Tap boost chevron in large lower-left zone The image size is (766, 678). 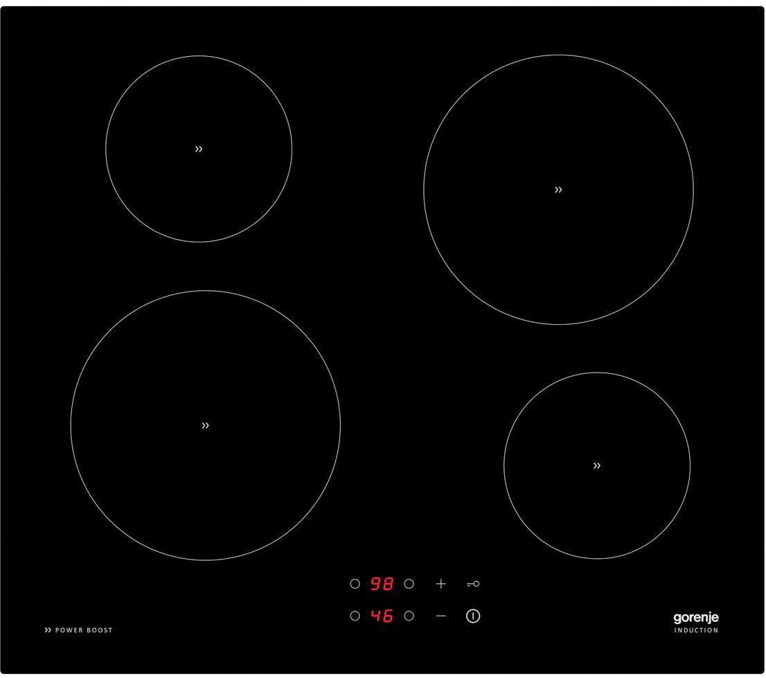point(205,425)
